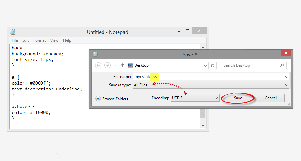This screenshot has height=161, width=301.
Task: Click the magnifier icon in Search Desktop
Action: [282, 65]
